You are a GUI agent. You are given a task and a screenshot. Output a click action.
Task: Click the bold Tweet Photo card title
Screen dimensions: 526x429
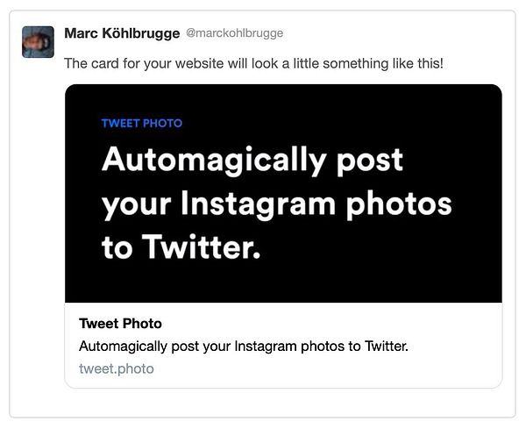pos(120,324)
